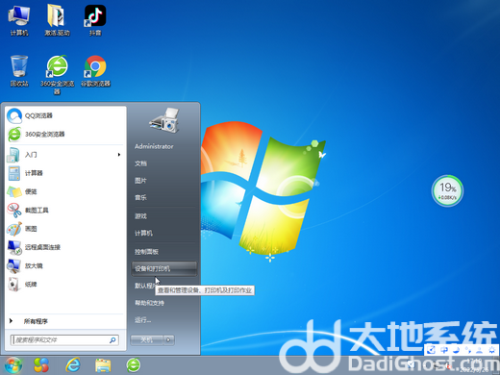Open the shutdown options arrow menu
This screenshot has height=375, width=500.
point(169,340)
